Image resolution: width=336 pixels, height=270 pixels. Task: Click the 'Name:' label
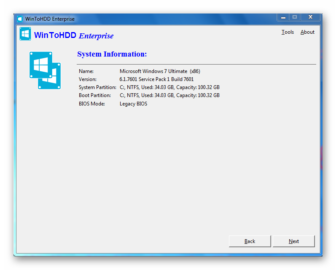pos(86,71)
